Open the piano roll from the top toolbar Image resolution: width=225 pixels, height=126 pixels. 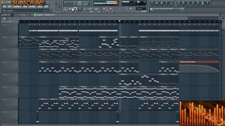(162, 3)
